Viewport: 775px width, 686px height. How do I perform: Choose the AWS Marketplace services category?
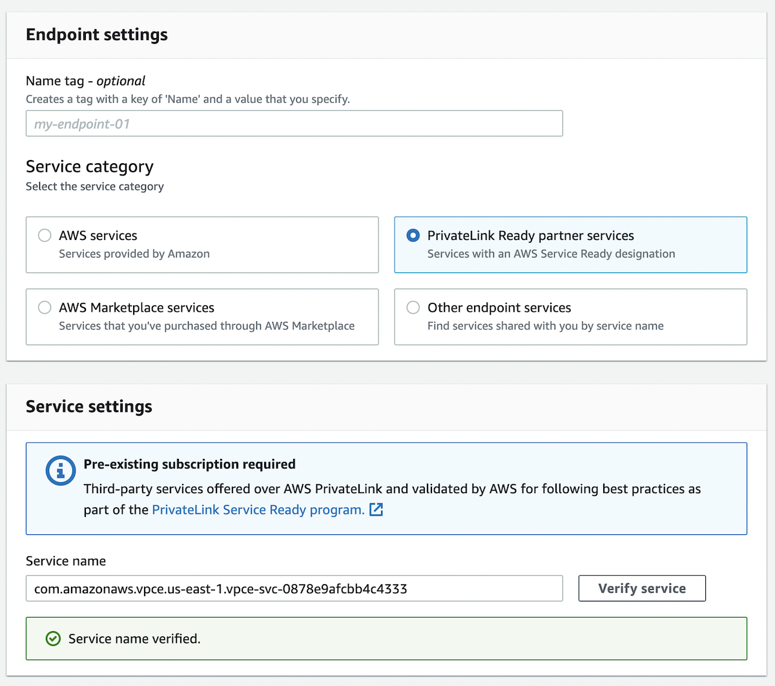[44, 307]
